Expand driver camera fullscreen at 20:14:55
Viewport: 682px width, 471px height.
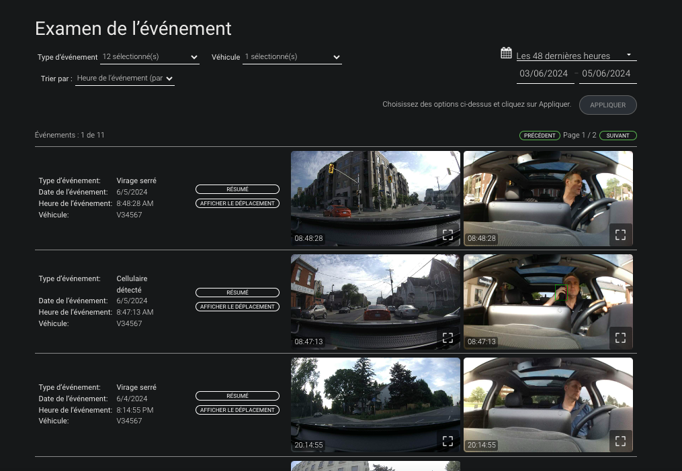coord(620,441)
